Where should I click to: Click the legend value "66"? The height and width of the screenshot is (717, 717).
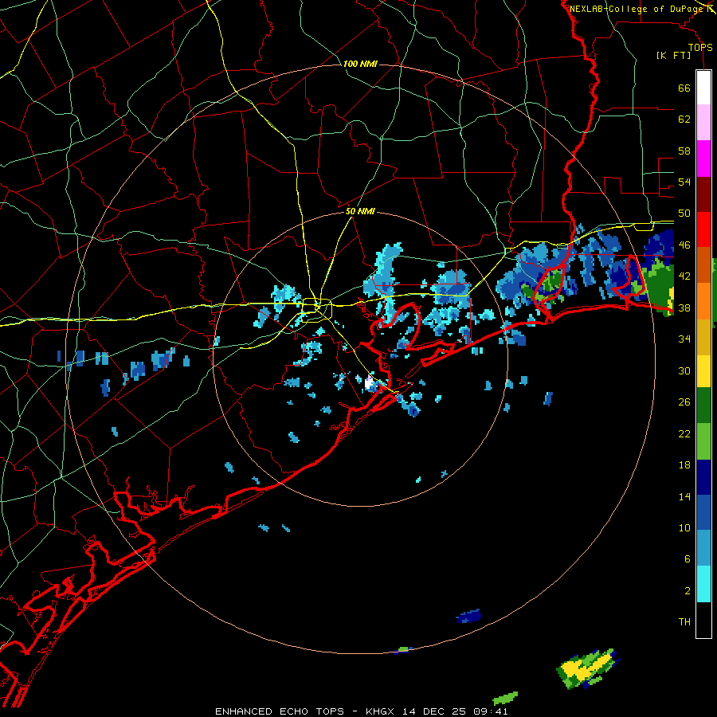tap(684, 88)
